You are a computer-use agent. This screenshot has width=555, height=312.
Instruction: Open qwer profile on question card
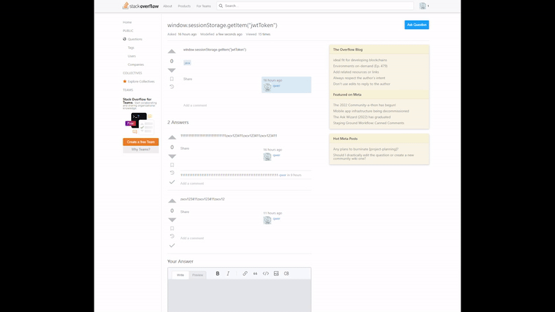pos(276,85)
